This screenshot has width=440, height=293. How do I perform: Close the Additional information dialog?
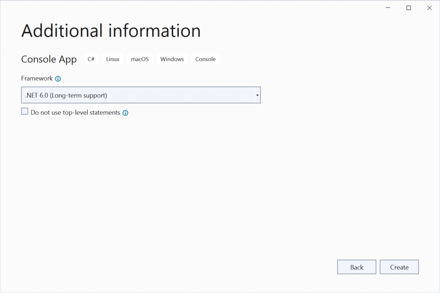(x=429, y=8)
